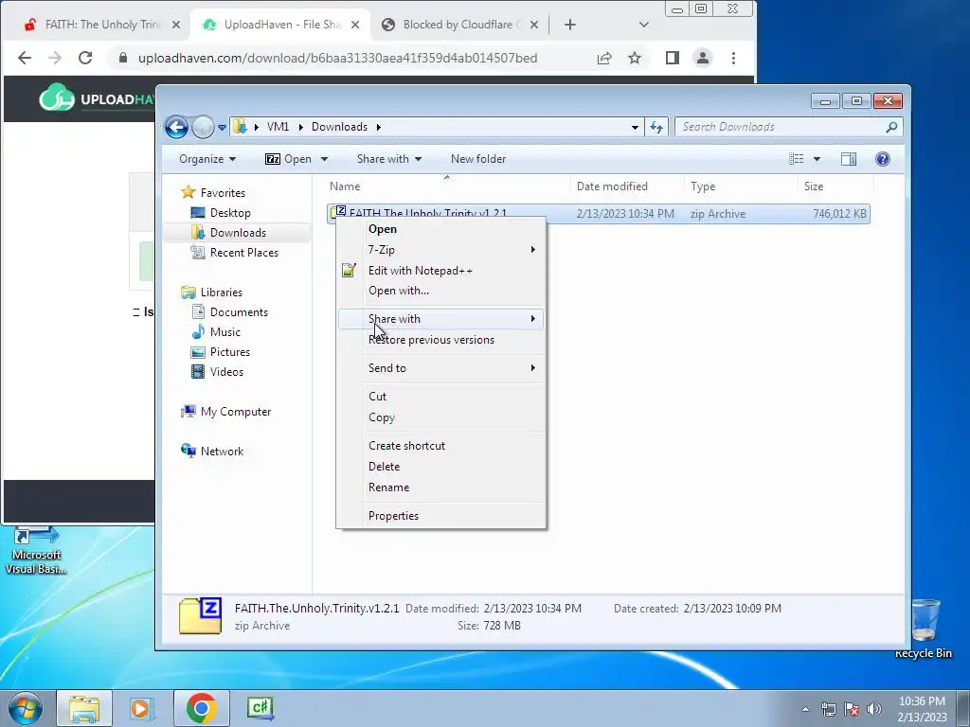Expand Send to submenu

(440, 368)
